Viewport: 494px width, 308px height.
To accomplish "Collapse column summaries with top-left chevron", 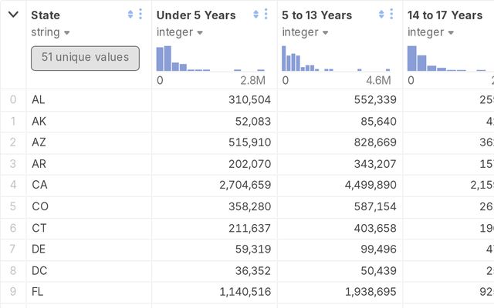I will 13,15.
